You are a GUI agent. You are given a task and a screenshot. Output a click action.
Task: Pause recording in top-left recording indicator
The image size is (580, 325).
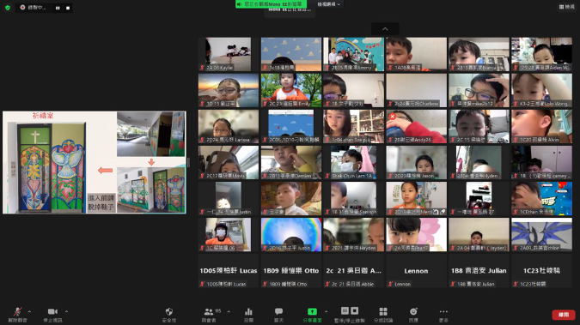click(x=58, y=8)
